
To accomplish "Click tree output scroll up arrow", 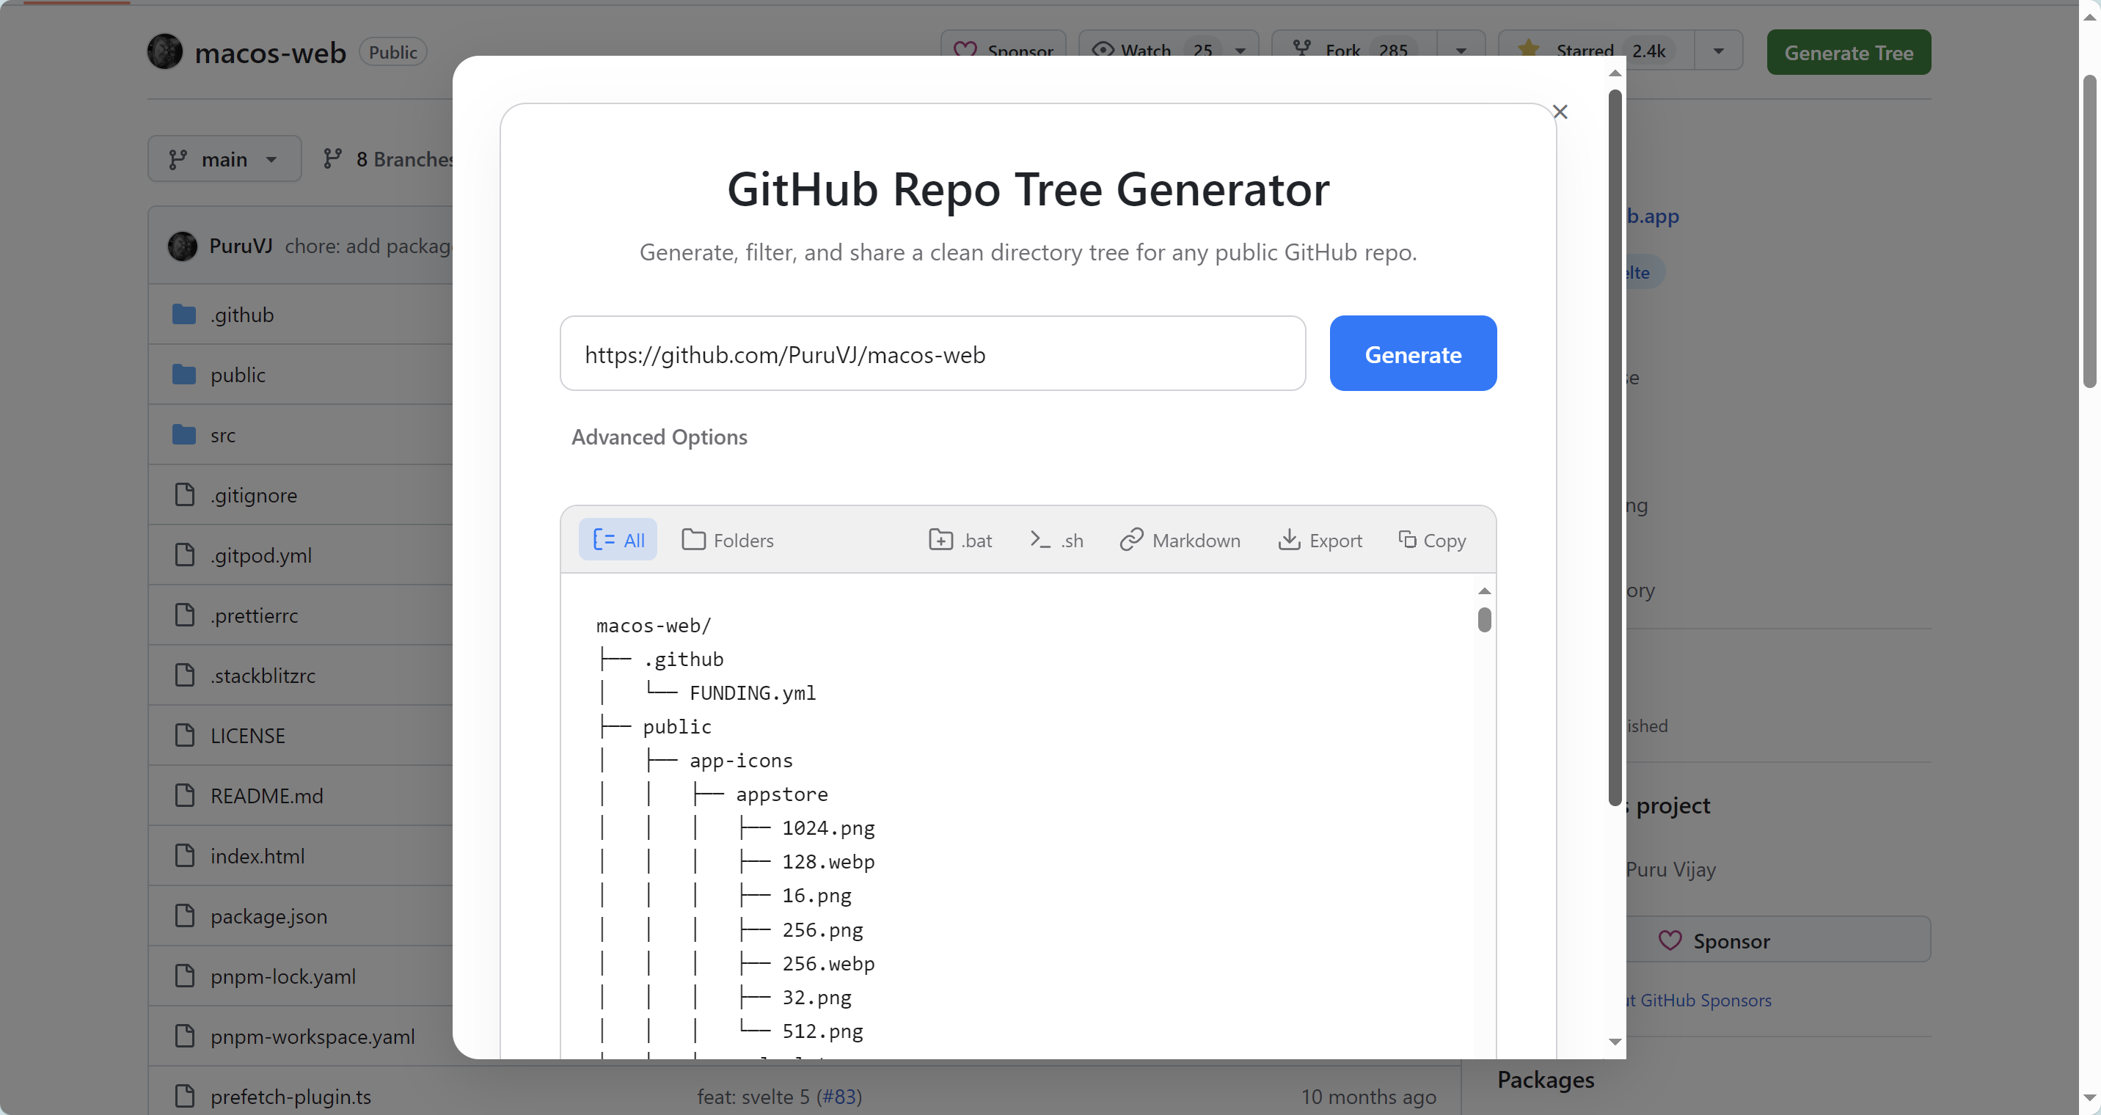I will [1484, 591].
